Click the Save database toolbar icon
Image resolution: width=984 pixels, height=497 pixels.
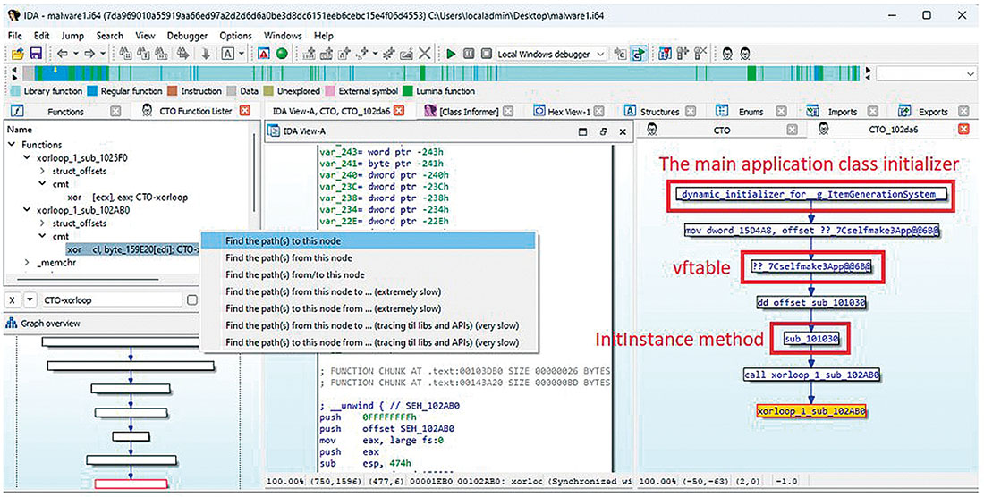tap(36, 55)
